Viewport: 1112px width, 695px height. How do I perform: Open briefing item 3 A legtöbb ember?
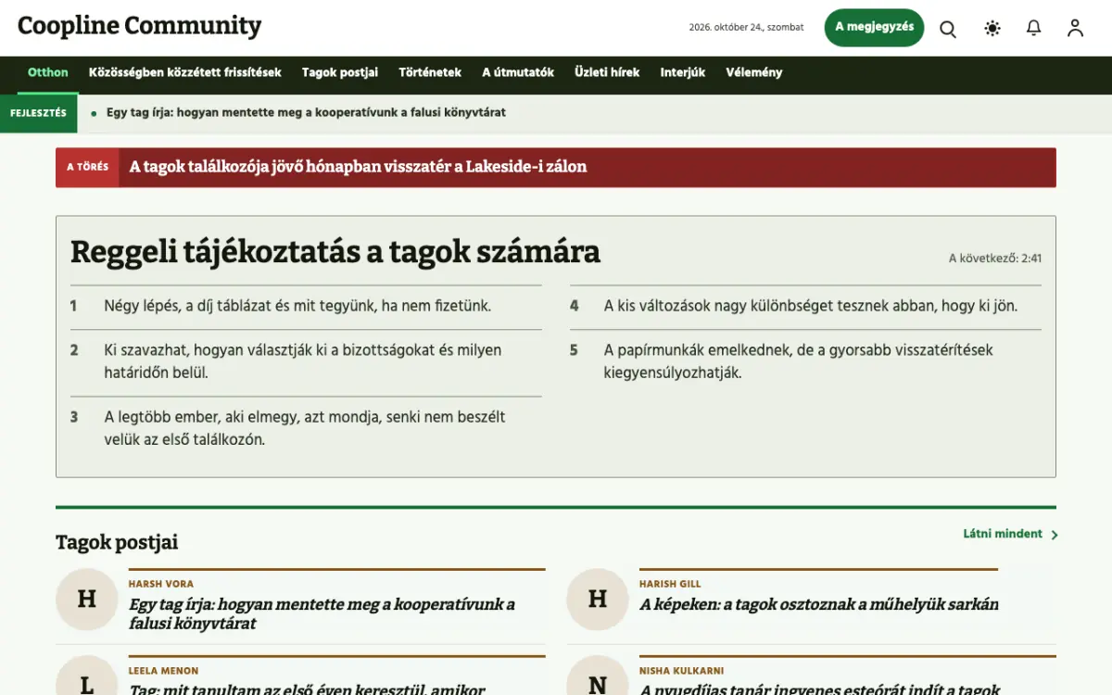(306, 429)
